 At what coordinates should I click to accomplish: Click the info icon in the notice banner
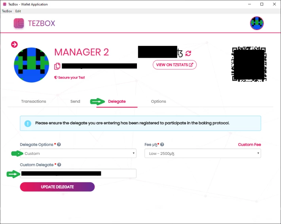click(28, 123)
